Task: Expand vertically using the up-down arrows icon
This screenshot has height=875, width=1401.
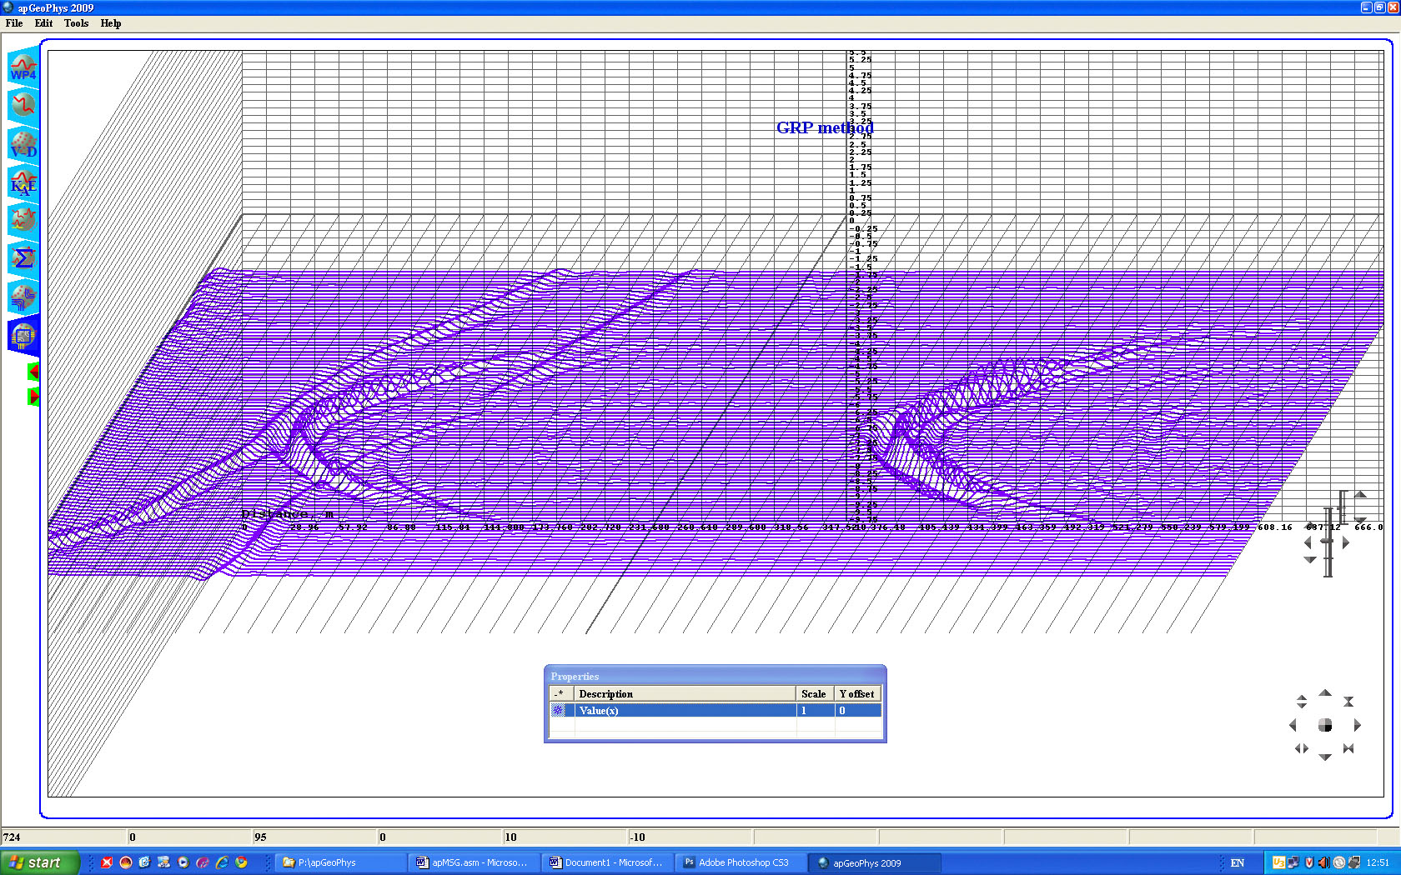Action: tap(1302, 702)
